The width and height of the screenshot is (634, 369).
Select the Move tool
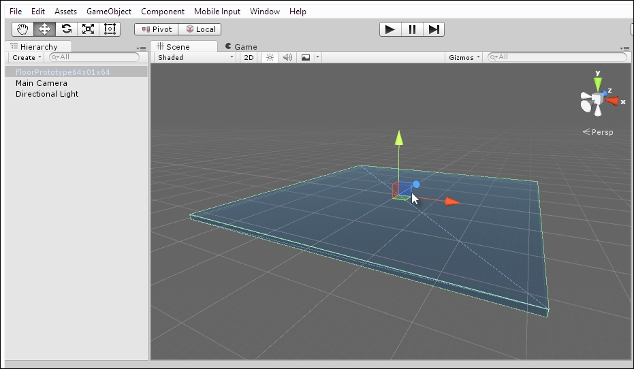(x=44, y=29)
